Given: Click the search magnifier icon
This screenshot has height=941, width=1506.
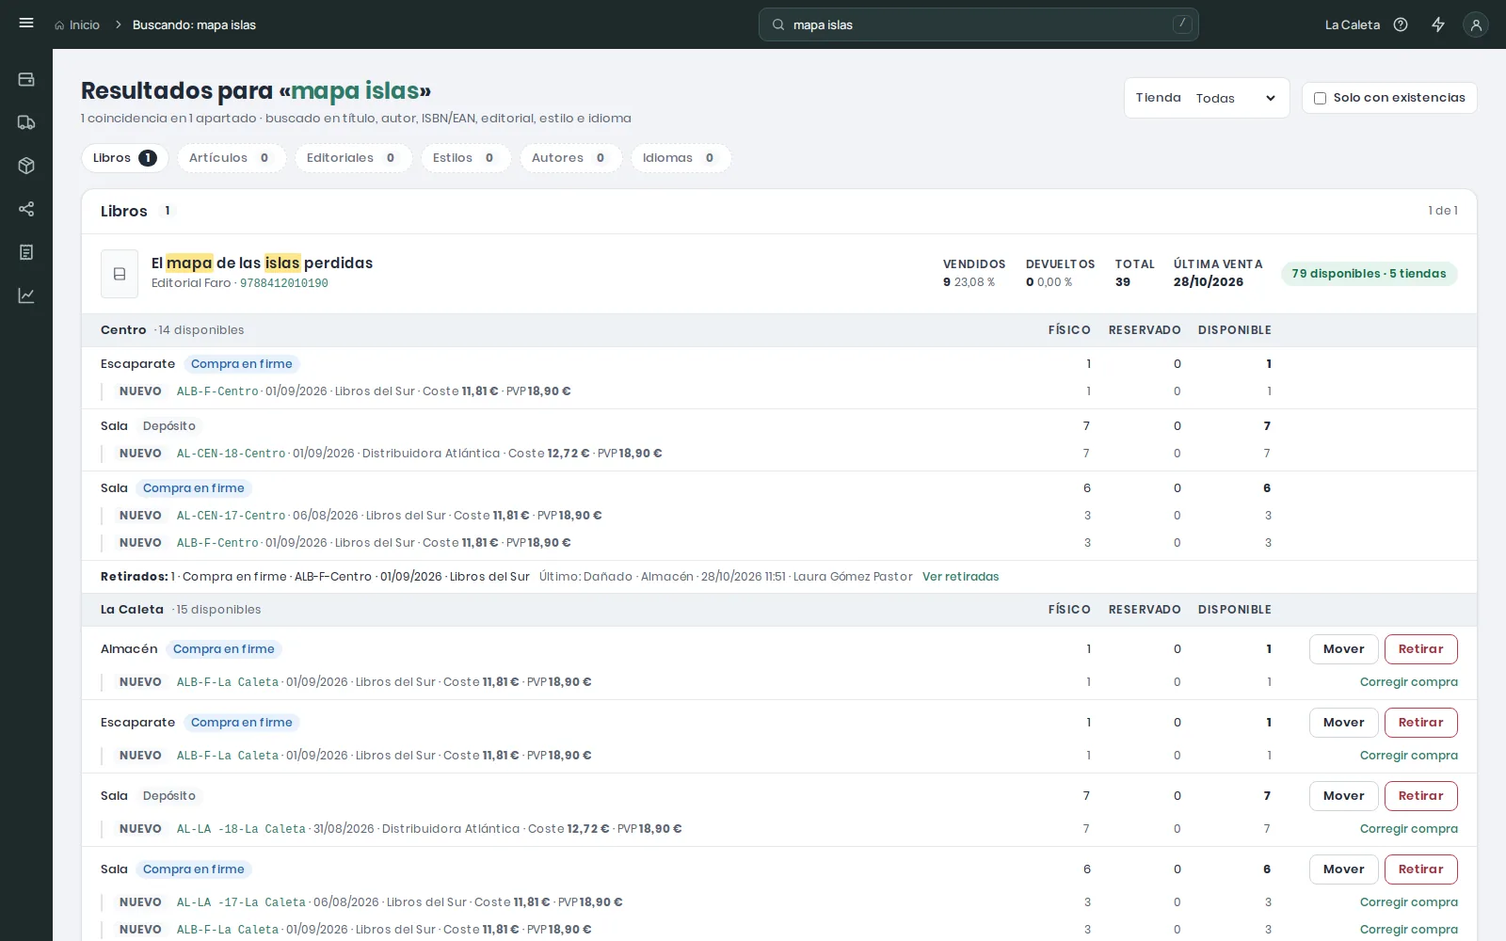Looking at the screenshot, I should 778,25.
